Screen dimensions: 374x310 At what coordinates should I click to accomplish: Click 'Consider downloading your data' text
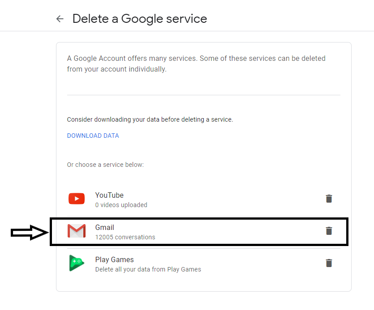point(150,119)
